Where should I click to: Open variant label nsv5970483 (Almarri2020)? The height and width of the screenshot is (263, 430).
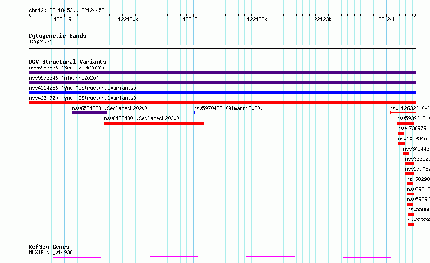point(228,108)
